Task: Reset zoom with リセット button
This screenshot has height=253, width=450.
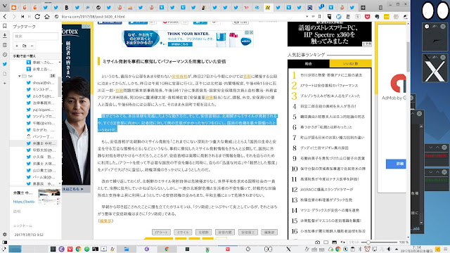Action: 354,242
